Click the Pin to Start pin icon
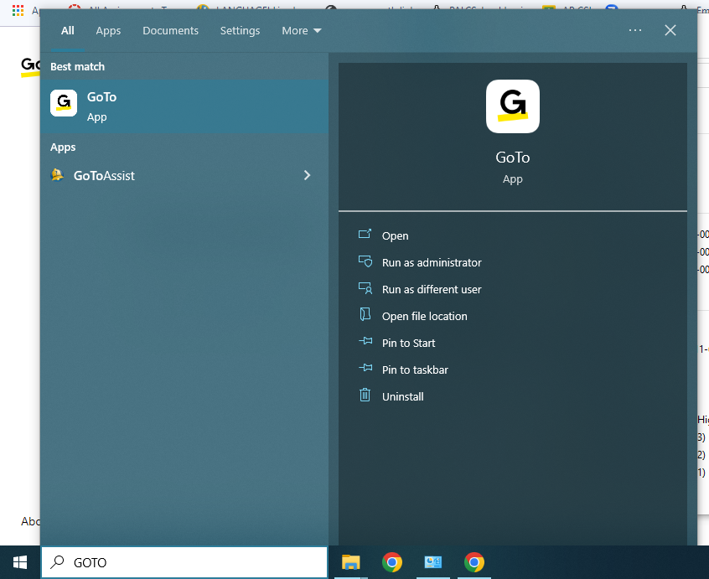The height and width of the screenshot is (579, 709). (365, 341)
